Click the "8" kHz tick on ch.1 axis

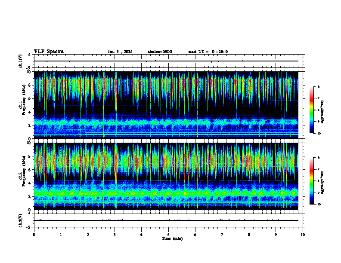30,85
